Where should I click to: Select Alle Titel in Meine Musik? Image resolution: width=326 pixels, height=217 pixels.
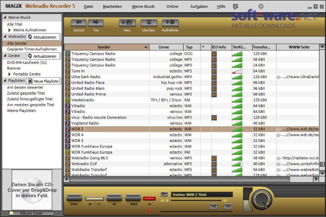[15, 24]
